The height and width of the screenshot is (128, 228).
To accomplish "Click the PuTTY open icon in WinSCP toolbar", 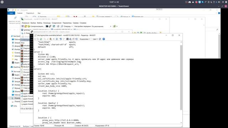I will click(x=50, y=26).
